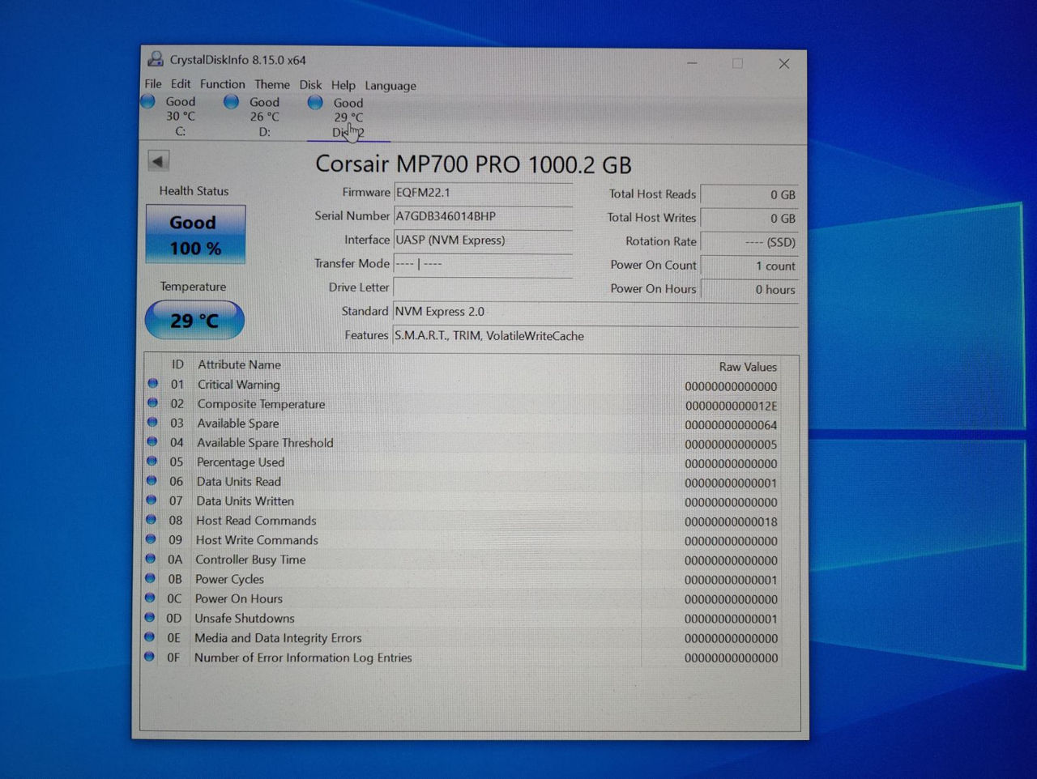Click the CrystalDiskInfo app icon in title bar
Image resolution: width=1037 pixels, height=779 pixels.
point(155,59)
